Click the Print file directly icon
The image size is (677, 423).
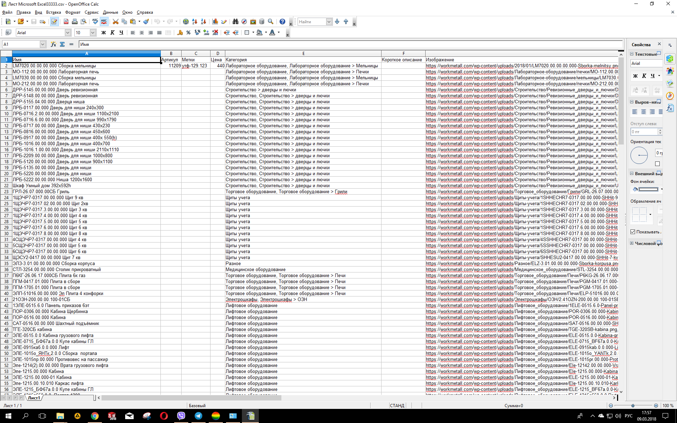click(x=75, y=22)
